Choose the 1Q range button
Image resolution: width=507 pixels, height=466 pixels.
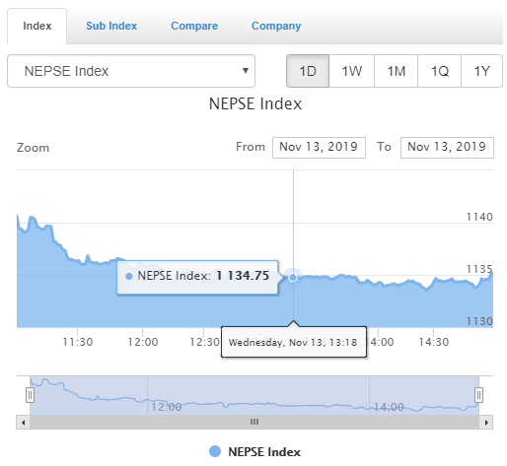[439, 71]
